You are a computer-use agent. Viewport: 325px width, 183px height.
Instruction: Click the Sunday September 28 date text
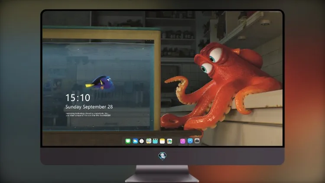[x=89, y=107]
